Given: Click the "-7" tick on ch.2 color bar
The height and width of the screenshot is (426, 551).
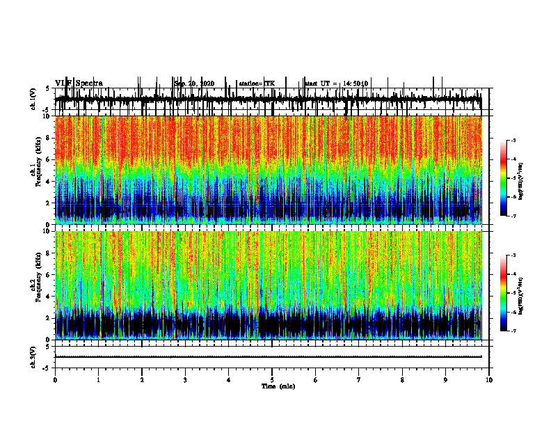Looking at the screenshot, I should (513, 331).
